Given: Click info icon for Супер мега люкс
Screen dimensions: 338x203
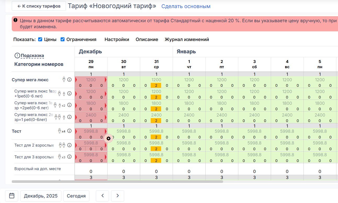Looking at the screenshot, I should click(69, 80).
